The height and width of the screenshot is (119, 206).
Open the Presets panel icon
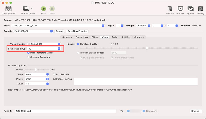point(170,9)
